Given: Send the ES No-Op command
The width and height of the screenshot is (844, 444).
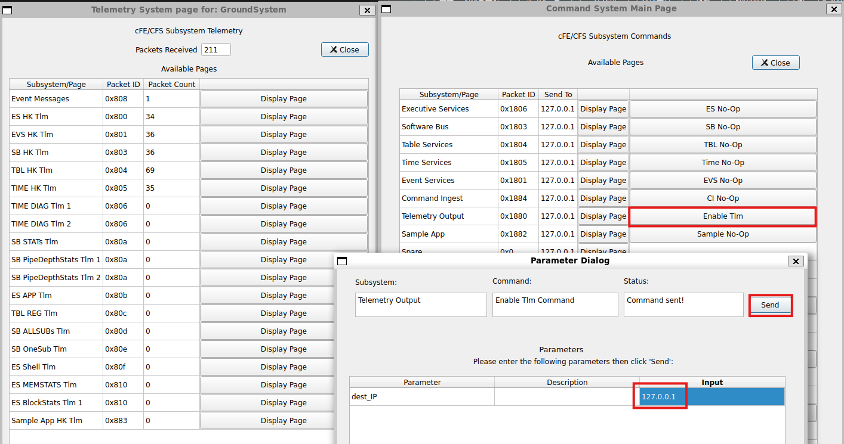Looking at the screenshot, I should click(x=722, y=109).
